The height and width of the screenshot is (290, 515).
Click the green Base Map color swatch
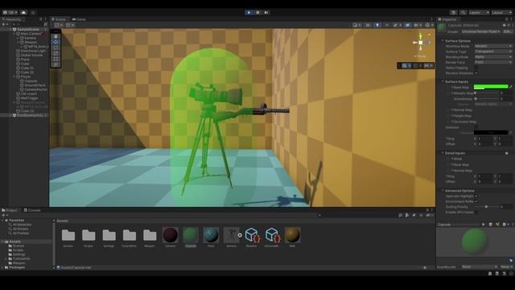pos(491,87)
